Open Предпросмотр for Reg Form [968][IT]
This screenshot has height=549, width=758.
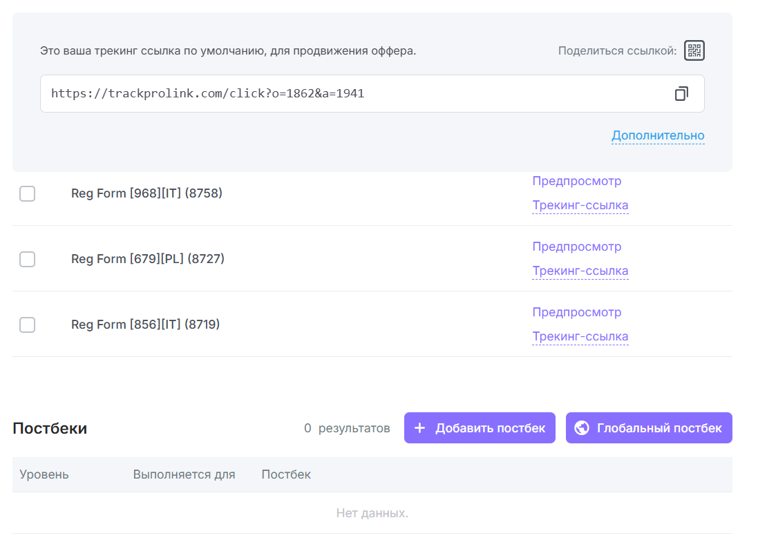coord(576,181)
